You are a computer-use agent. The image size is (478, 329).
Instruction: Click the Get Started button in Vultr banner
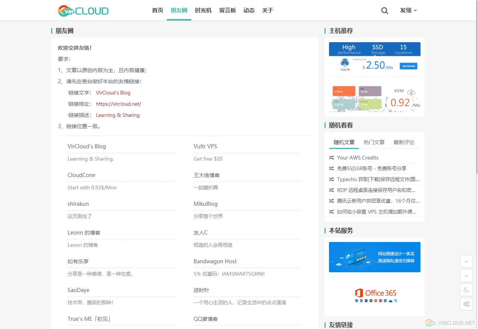(409, 66)
